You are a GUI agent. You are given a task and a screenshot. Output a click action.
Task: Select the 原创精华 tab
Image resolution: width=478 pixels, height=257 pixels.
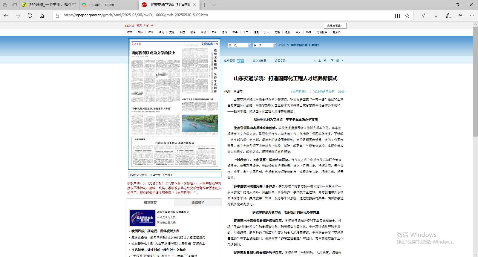coord(198,202)
